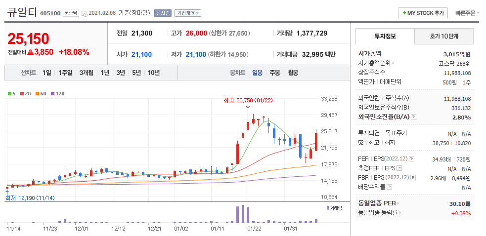Select the 5년 line chart period
The height and width of the screenshot is (236, 486).
point(136,73)
